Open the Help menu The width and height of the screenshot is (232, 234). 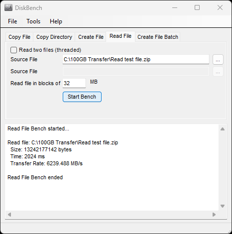click(56, 21)
